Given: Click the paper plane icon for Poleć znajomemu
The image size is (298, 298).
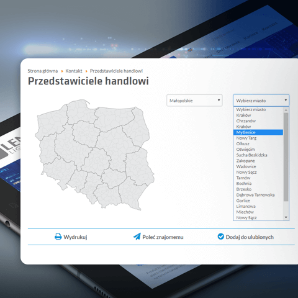Looking at the screenshot, I should point(137,237).
